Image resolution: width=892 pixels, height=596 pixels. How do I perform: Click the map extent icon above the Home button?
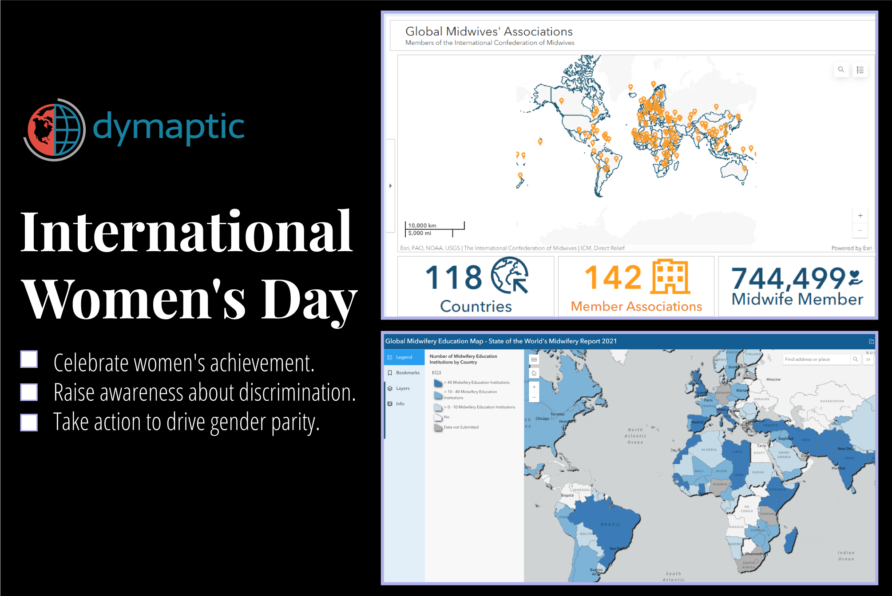pos(534,359)
